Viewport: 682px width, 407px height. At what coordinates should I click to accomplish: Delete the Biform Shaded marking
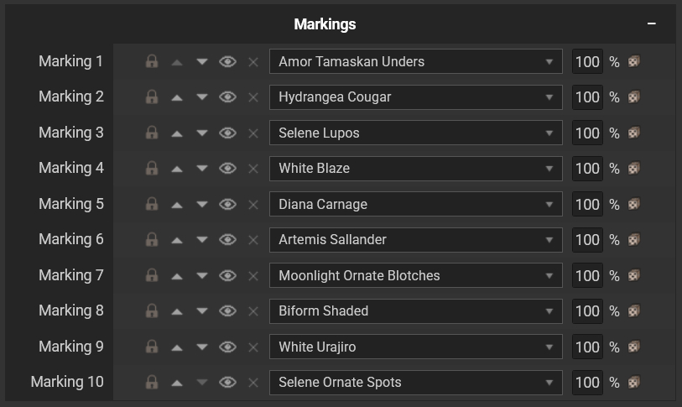click(x=253, y=311)
